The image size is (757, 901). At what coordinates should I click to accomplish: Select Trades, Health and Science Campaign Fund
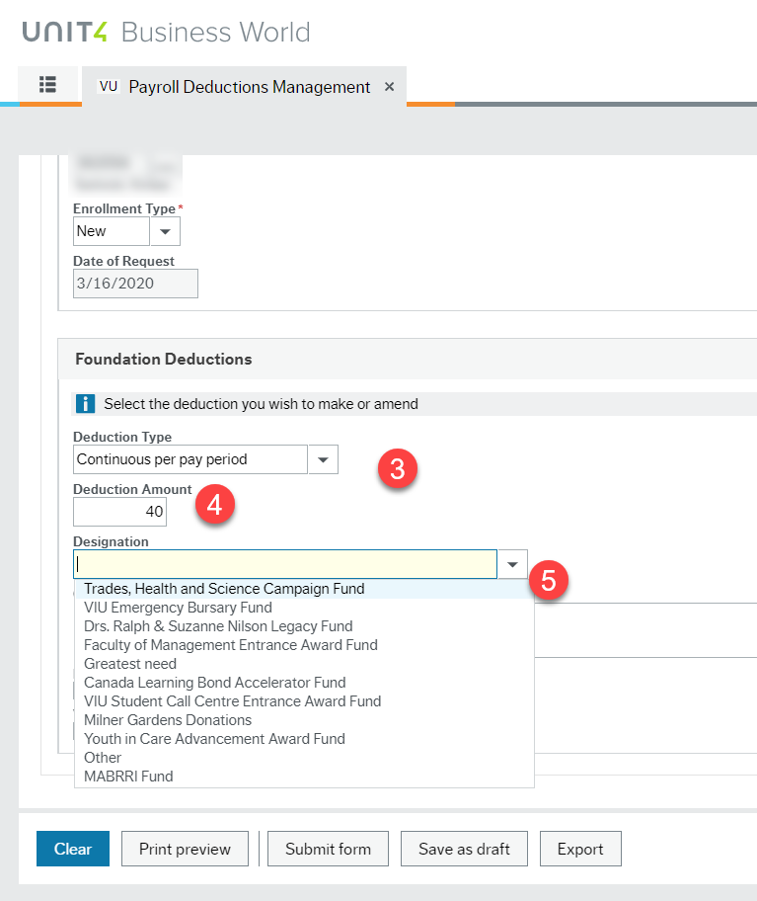(x=224, y=589)
